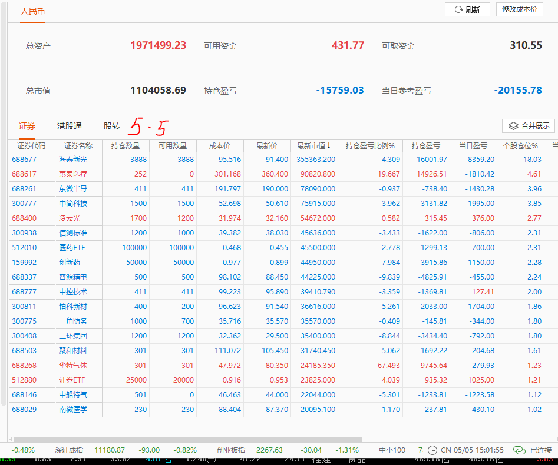
Task: Select the 人民币 tab
Action: [32, 11]
